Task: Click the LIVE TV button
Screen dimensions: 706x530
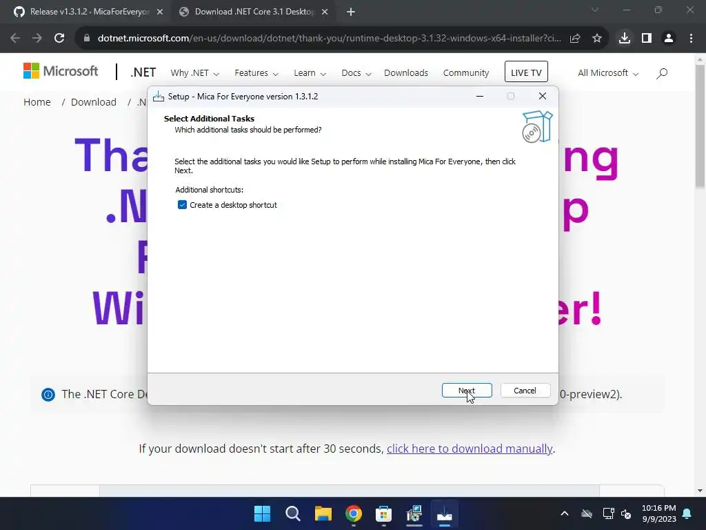Action: [x=526, y=72]
